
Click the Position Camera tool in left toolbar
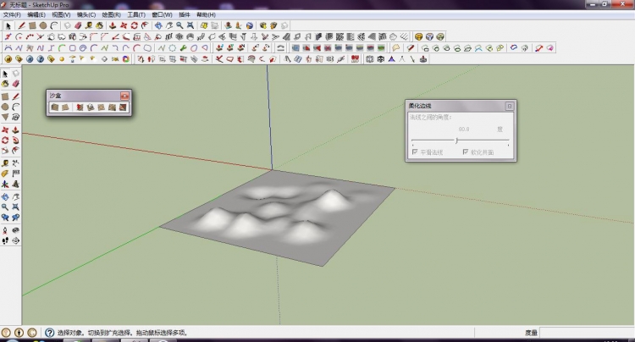click(x=5, y=230)
